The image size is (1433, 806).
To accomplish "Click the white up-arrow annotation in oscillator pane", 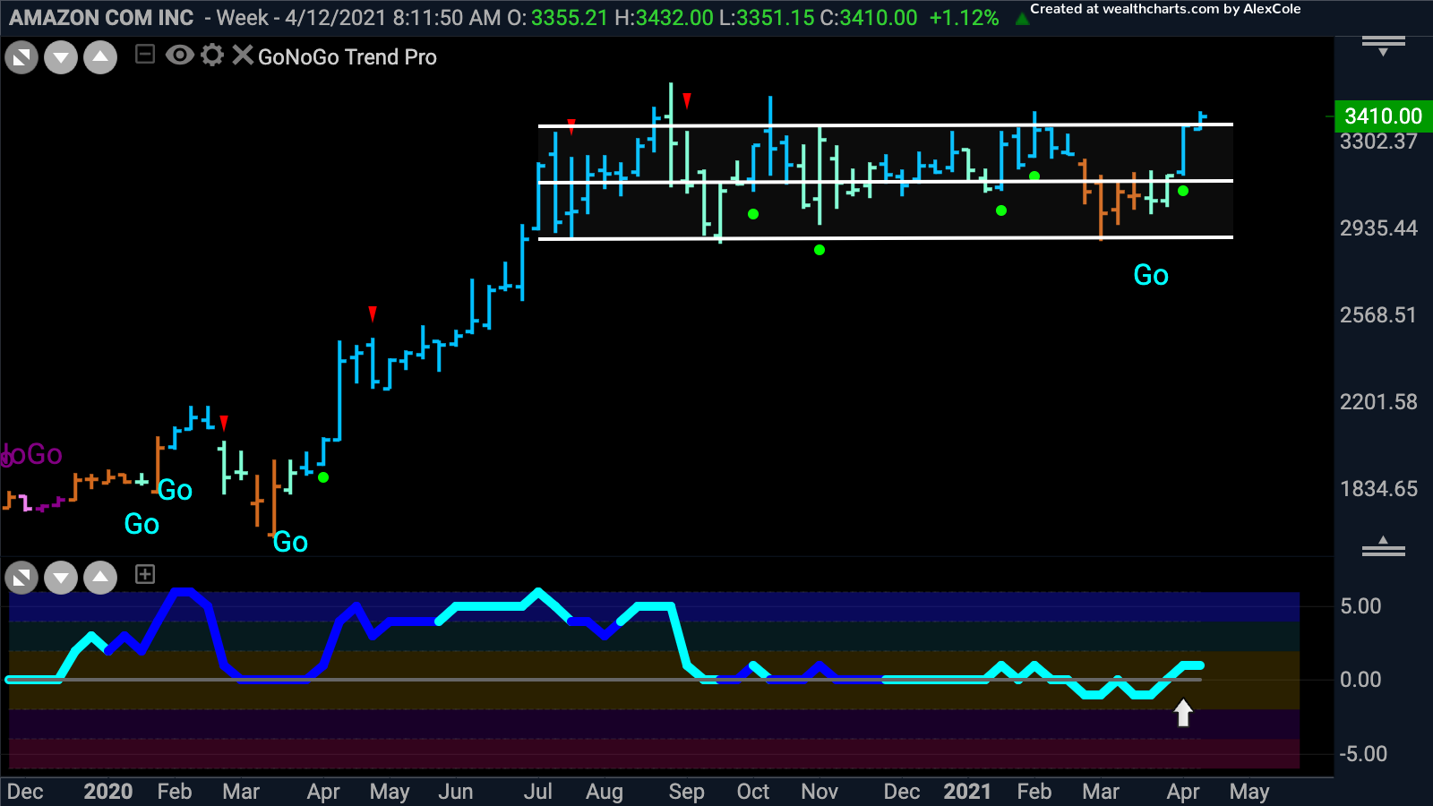I will coord(1183,713).
